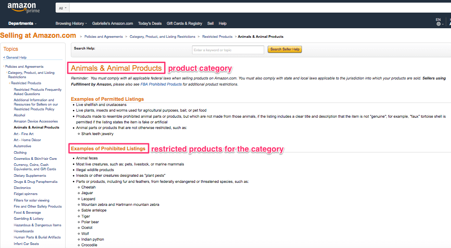This screenshot has height=248, width=451.
Task: Expand the Departments menu
Action: 23,23
